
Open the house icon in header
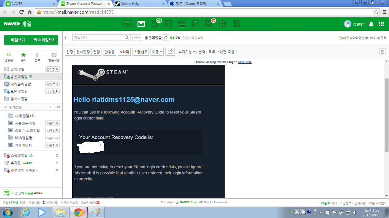[236, 24]
